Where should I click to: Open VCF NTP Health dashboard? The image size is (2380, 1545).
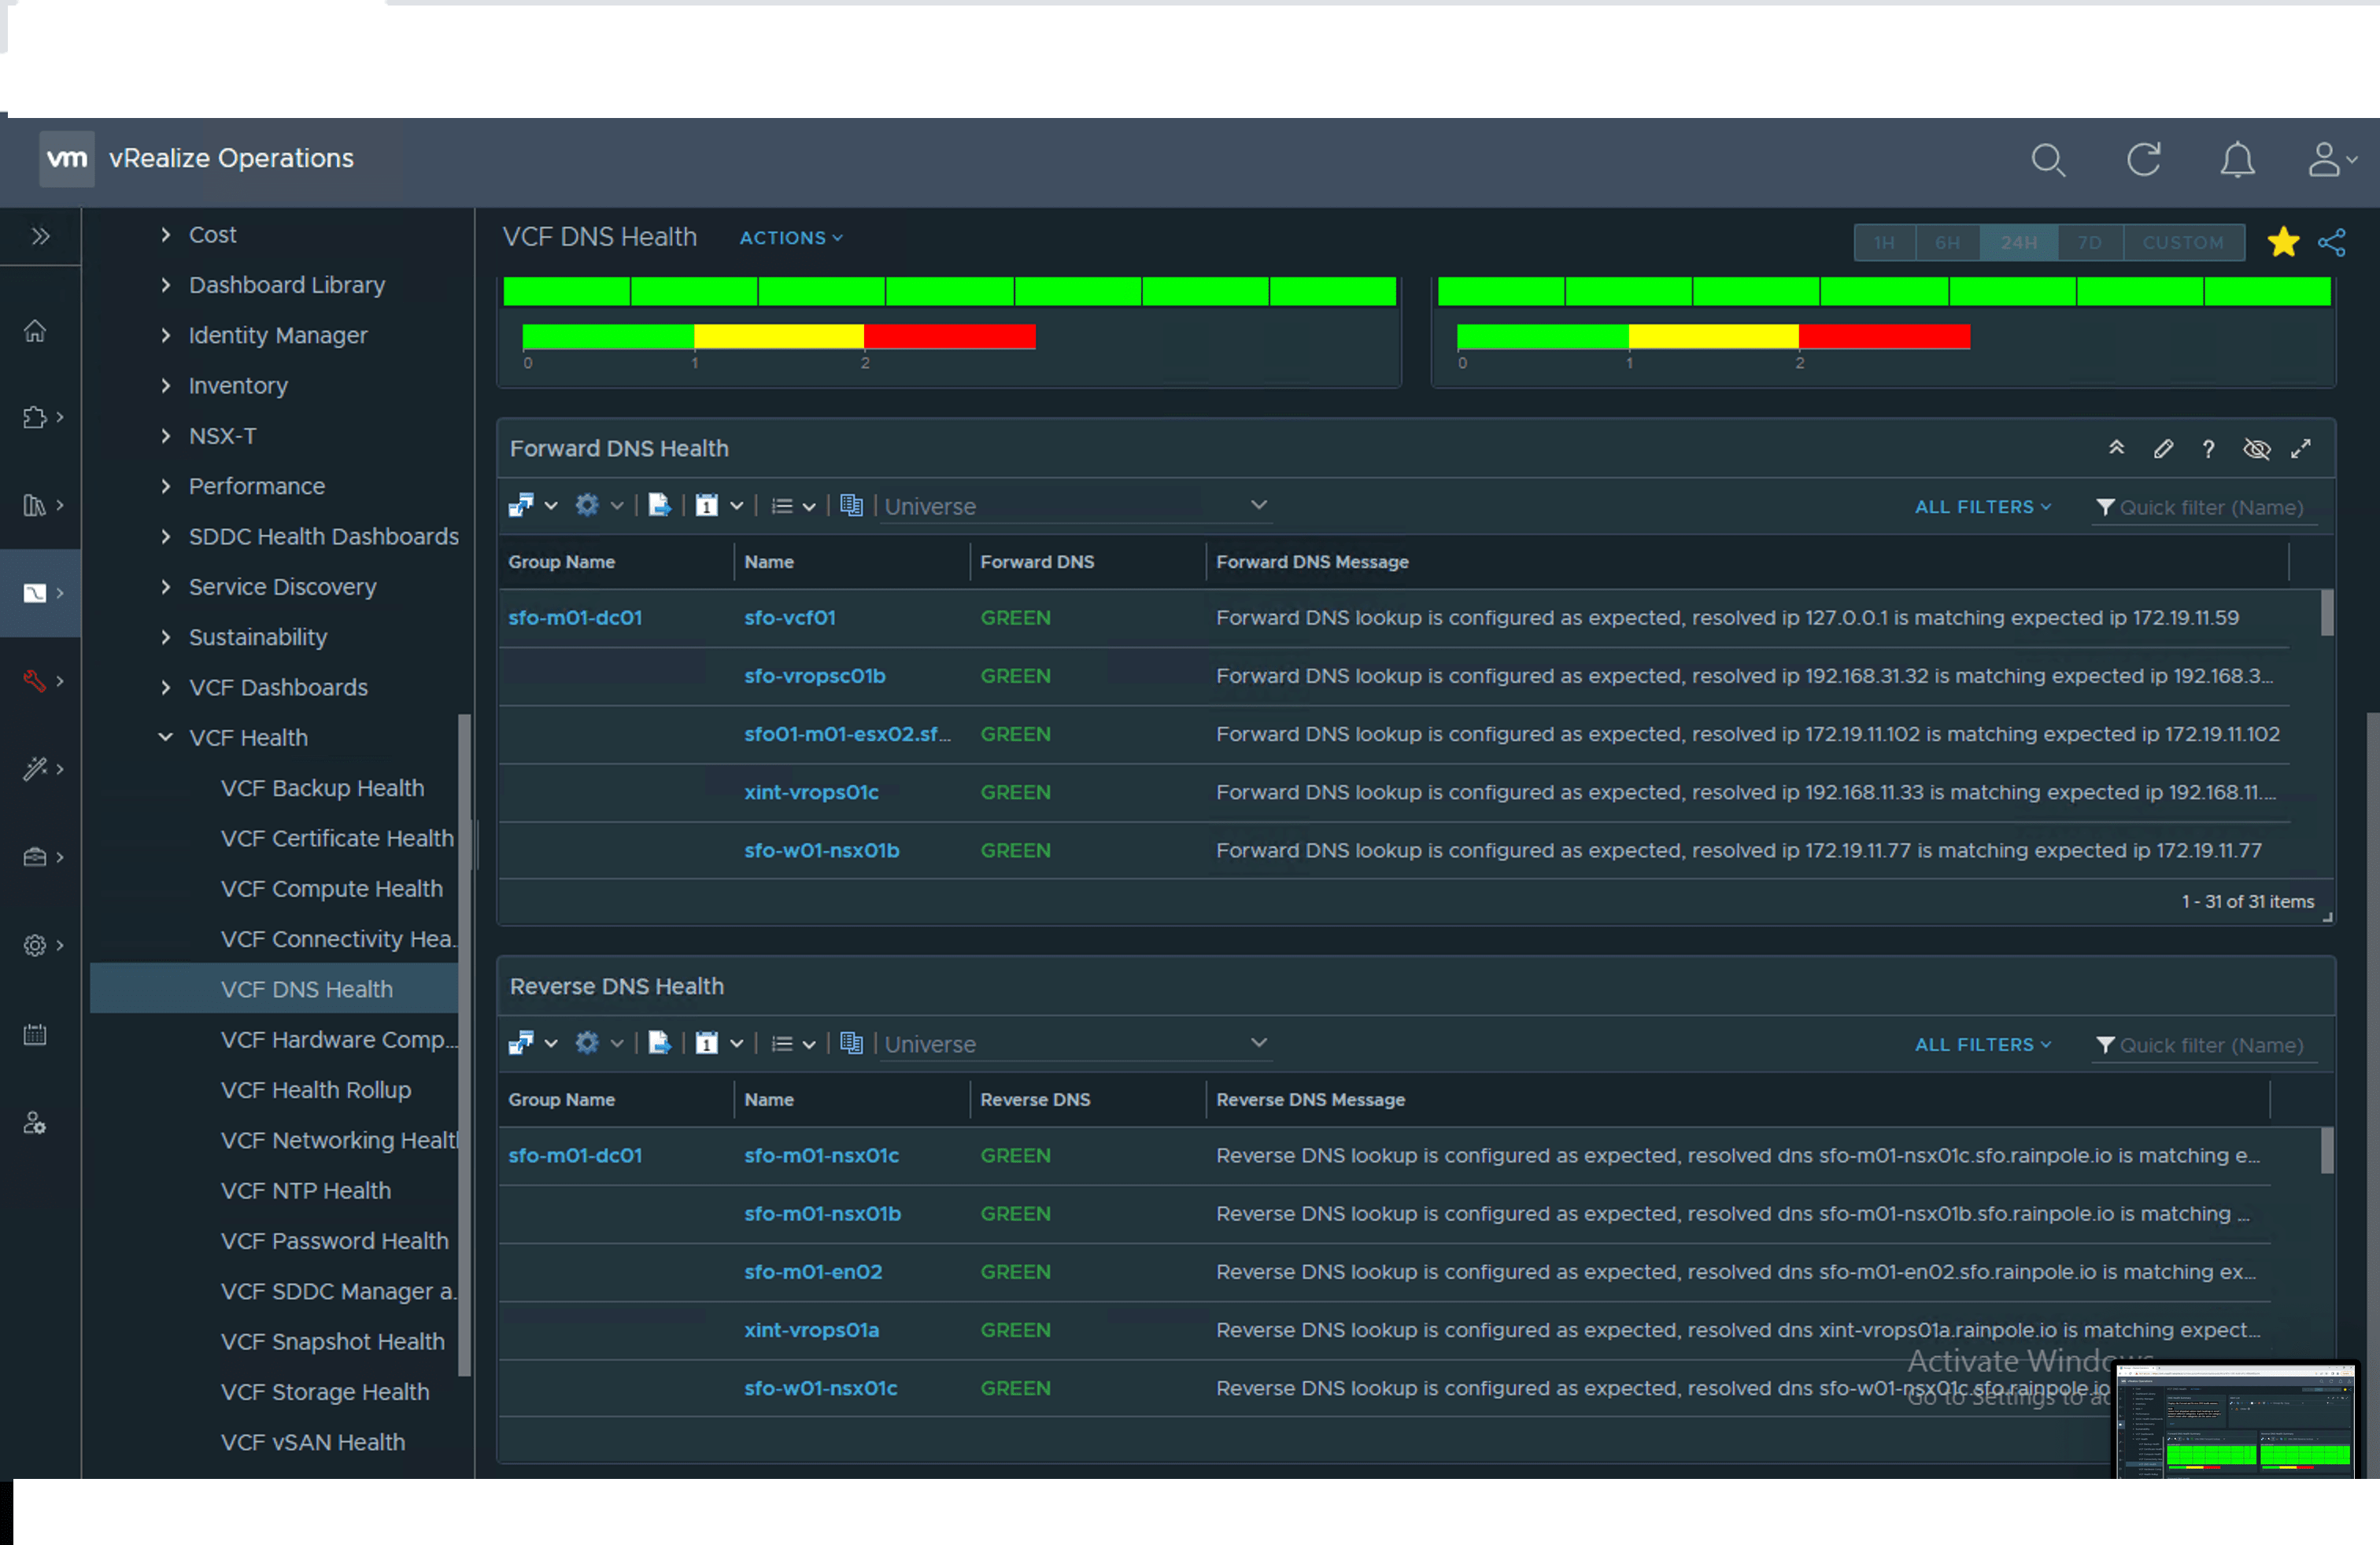click(x=306, y=1190)
